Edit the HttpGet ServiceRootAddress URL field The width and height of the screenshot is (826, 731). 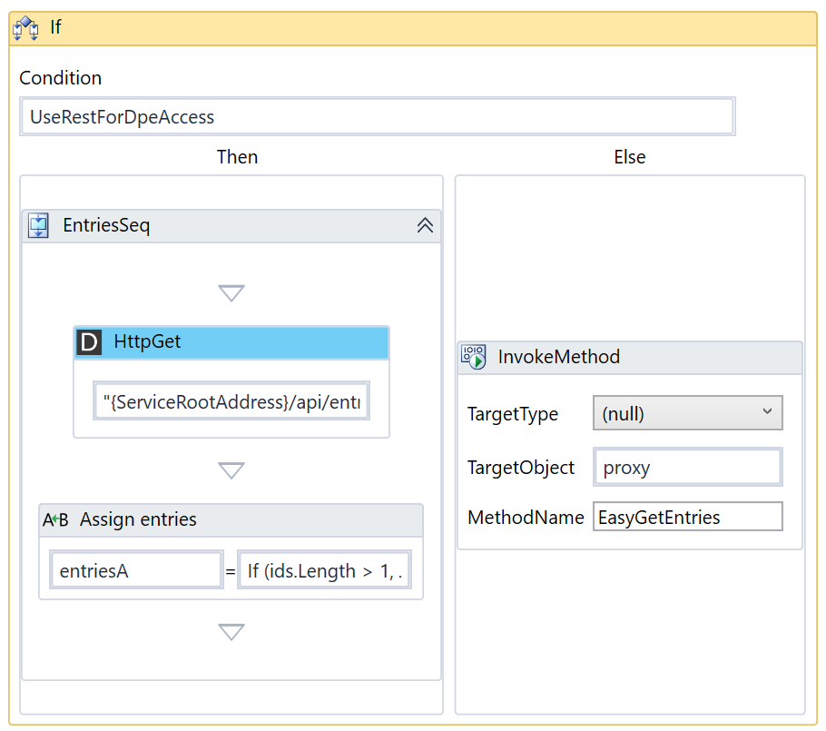[x=231, y=401]
